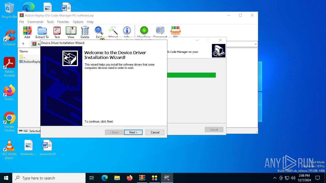
Task: Click Cancel in Device Driver wizard
Action: click(155, 132)
